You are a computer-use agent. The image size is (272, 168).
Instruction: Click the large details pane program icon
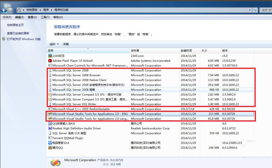click(x=56, y=162)
